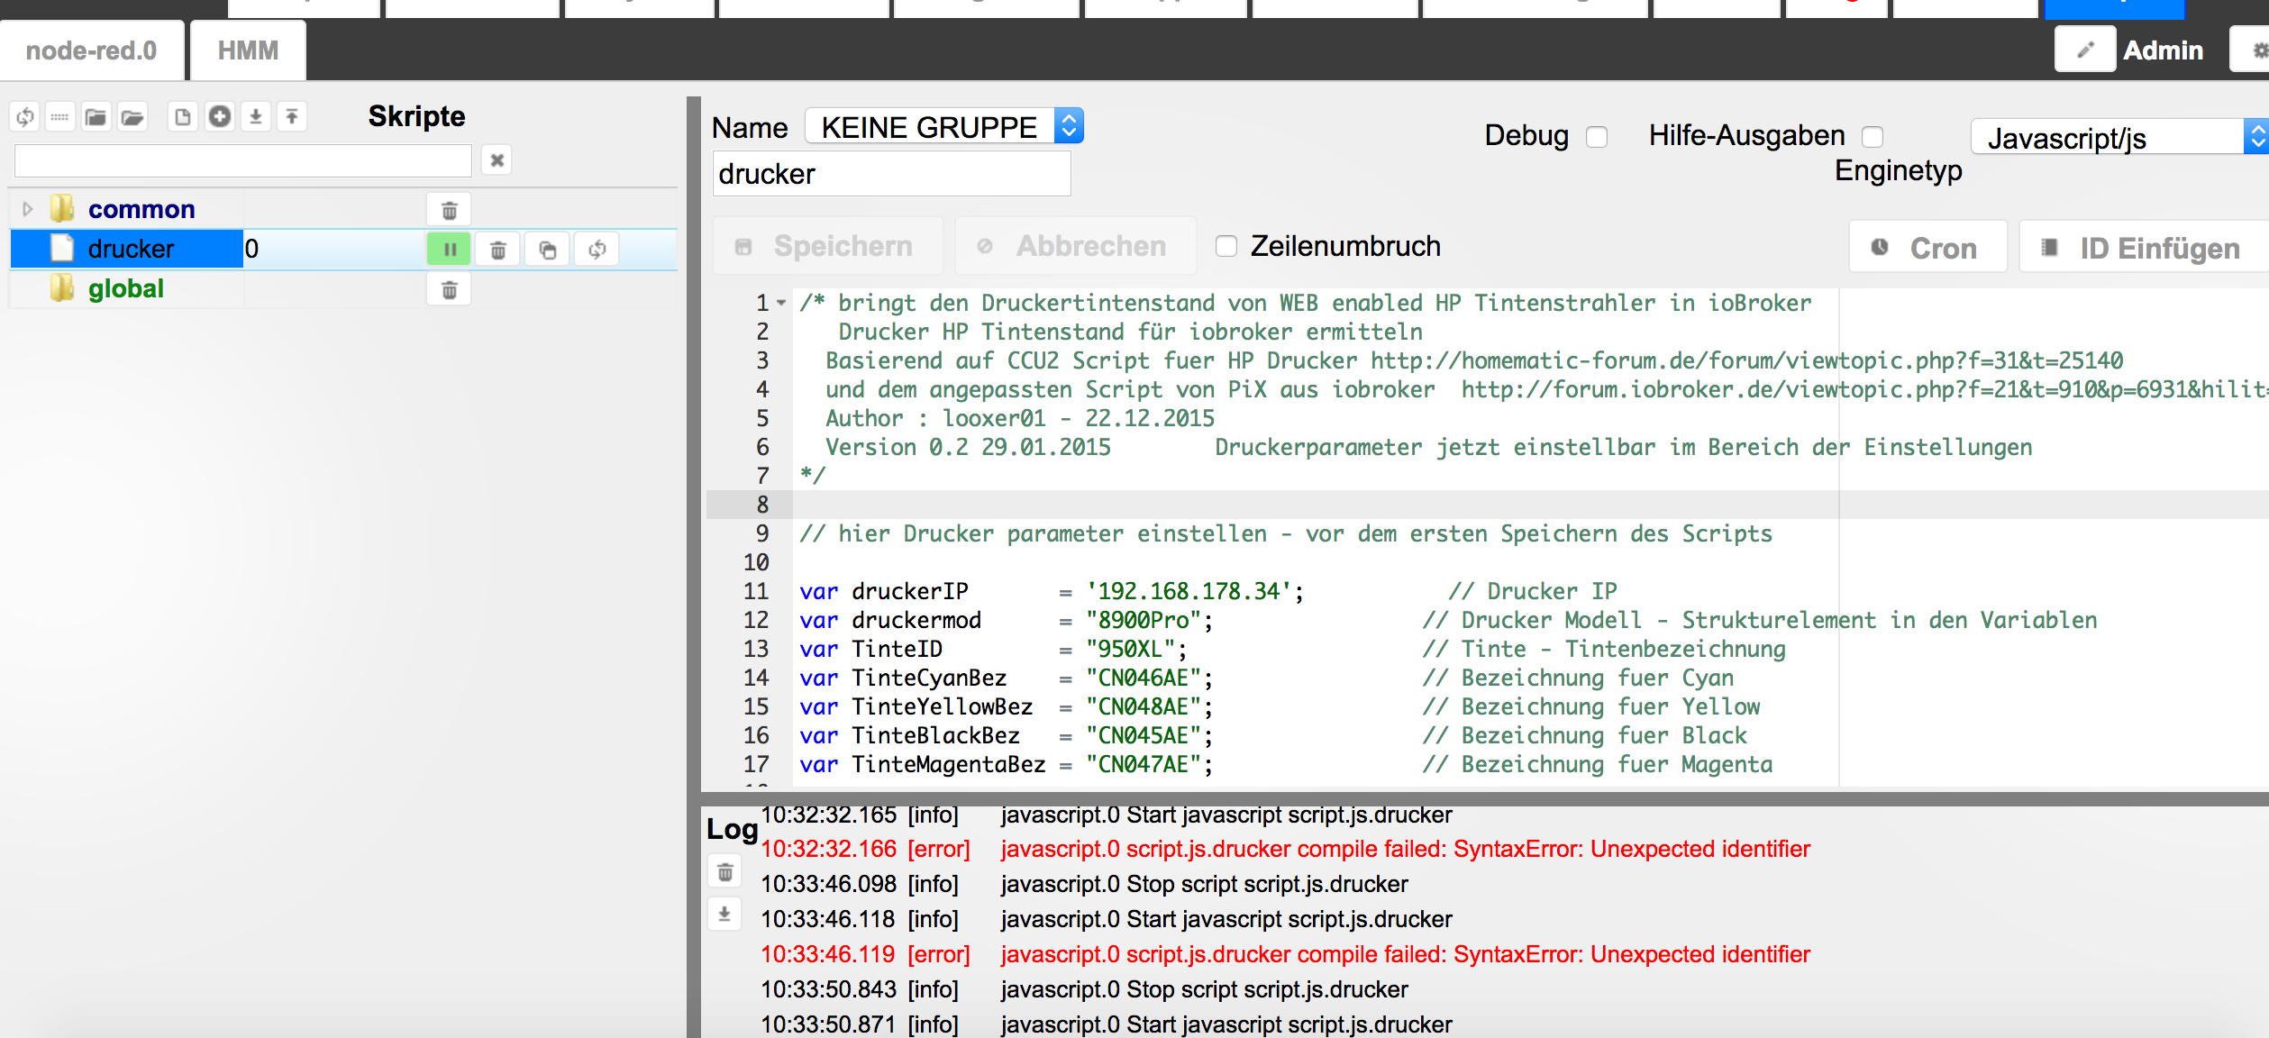2269x1038 pixels.
Task: Click the Speichern button
Action: (x=828, y=246)
